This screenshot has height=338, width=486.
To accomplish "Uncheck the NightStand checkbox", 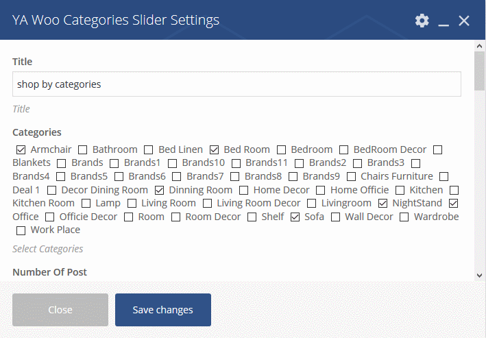I will coord(382,204).
